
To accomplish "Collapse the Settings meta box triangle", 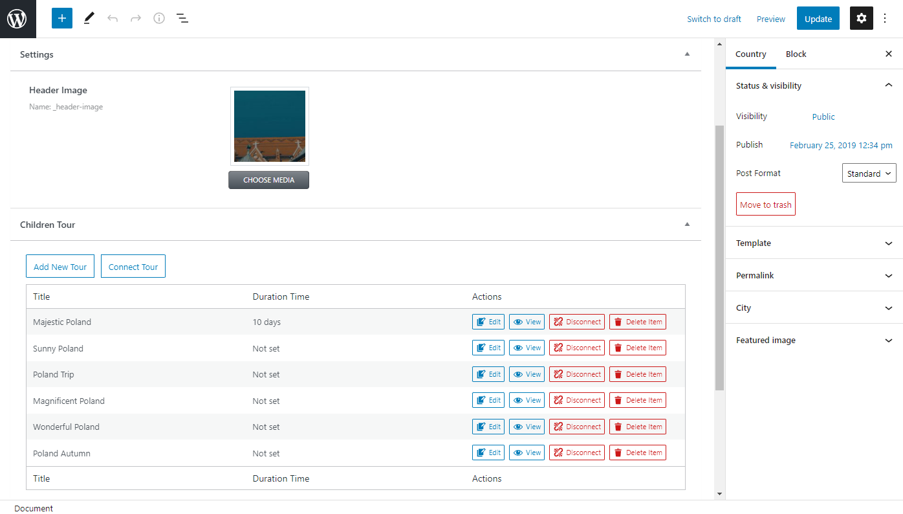I will pos(688,54).
